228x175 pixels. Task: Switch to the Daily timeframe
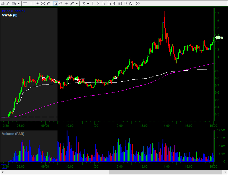[125, 3]
